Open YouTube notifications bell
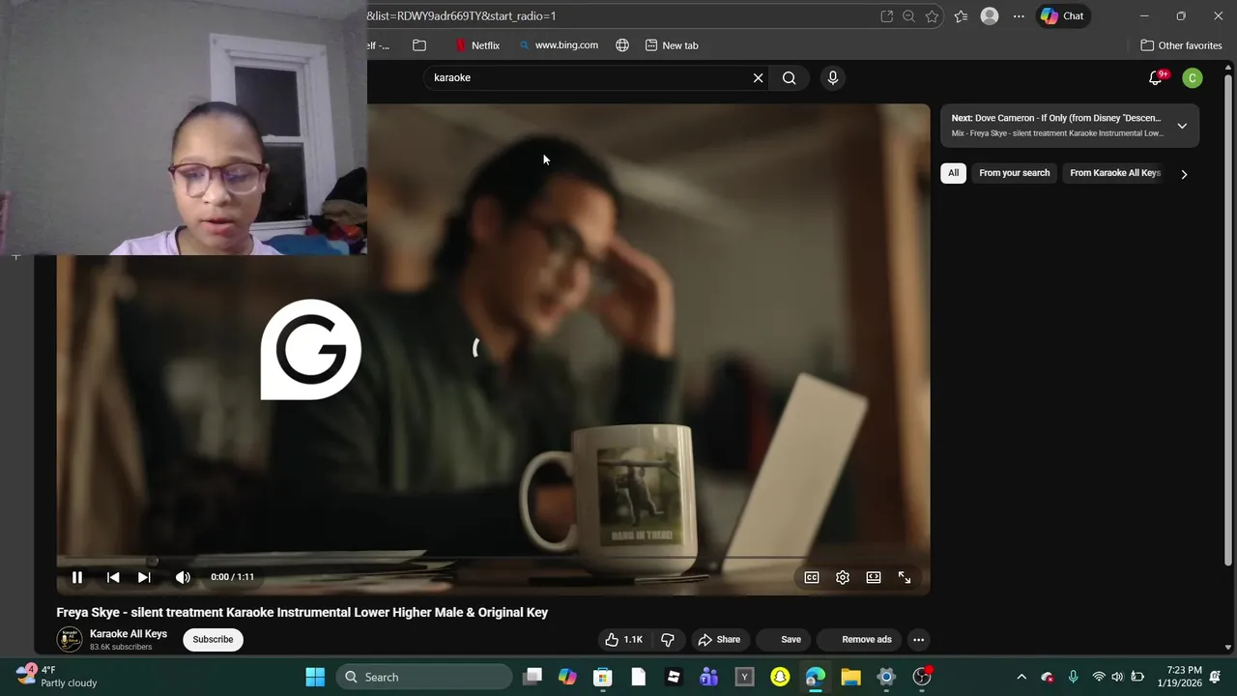 click(x=1156, y=78)
